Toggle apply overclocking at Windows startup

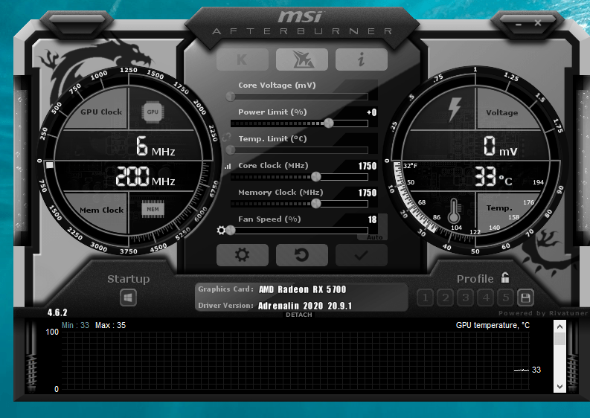tap(128, 298)
